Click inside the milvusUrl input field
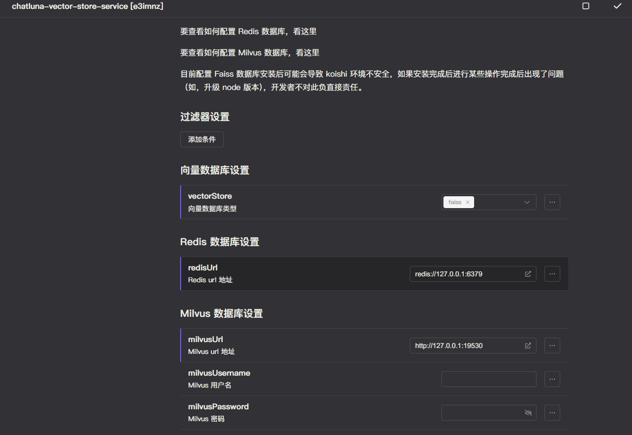 [465, 345]
